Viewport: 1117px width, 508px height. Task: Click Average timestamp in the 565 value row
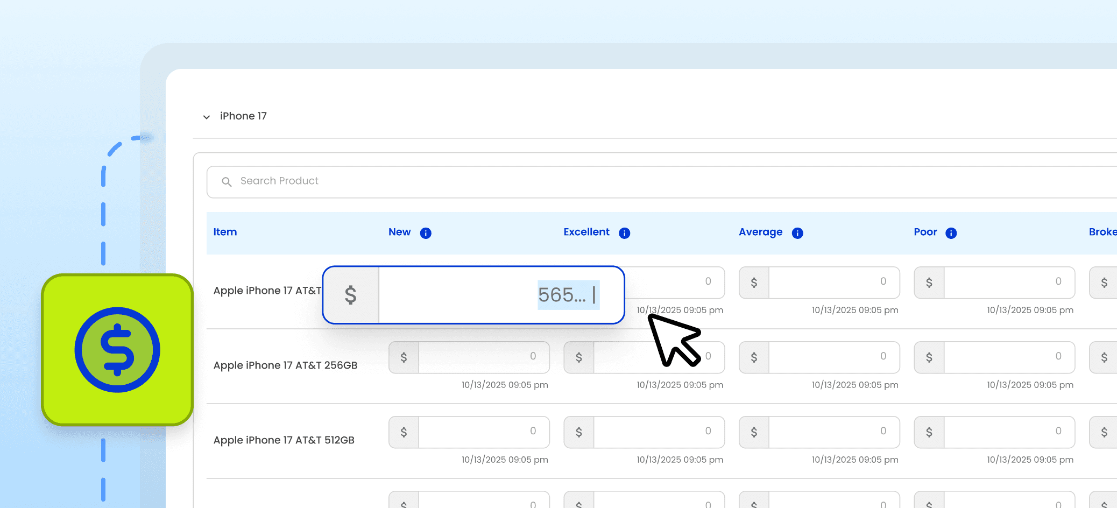pos(855,310)
